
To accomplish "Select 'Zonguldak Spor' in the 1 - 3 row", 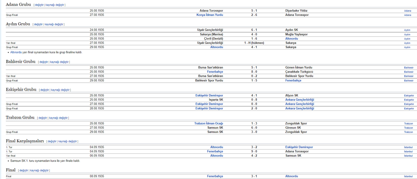I will coord(296,123).
